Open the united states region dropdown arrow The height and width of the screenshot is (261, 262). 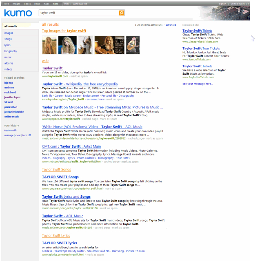tap(248, 4)
